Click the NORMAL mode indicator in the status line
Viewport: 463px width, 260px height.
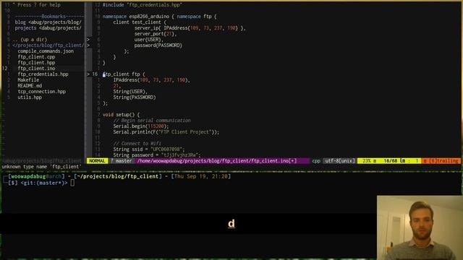[97, 161]
